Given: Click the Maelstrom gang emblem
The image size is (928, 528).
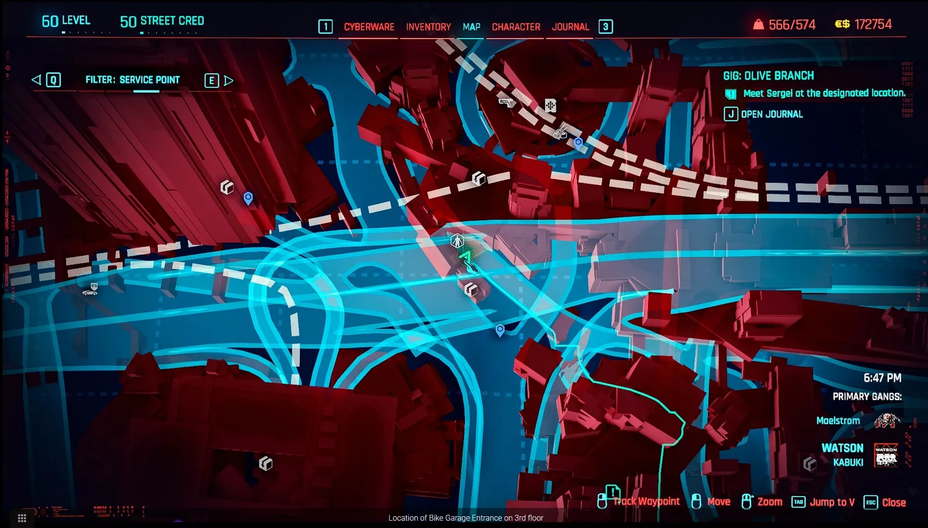Looking at the screenshot, I should point(887,420).
